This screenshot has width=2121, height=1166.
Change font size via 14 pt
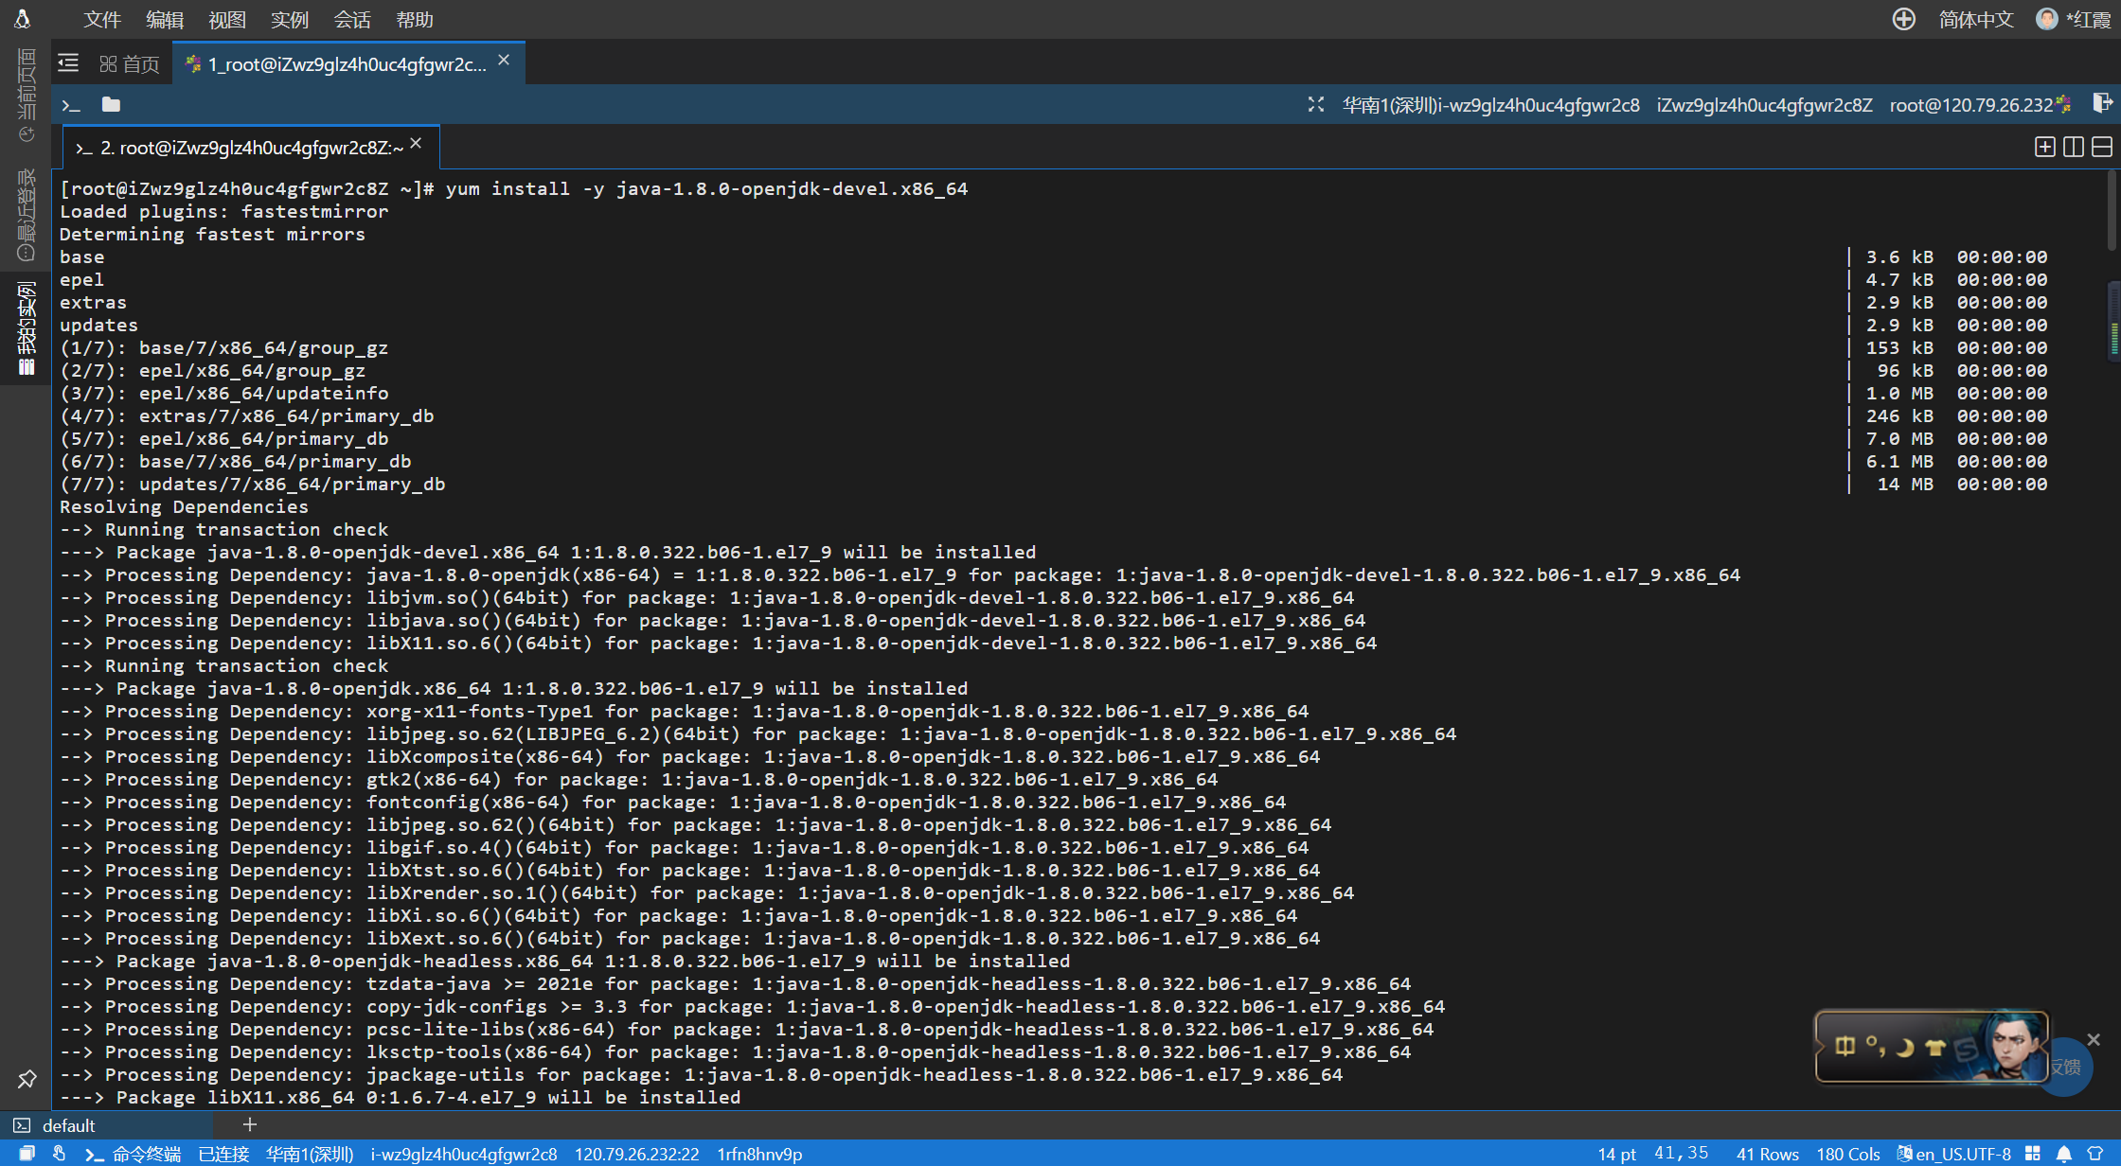(x=1616, y=1154)
